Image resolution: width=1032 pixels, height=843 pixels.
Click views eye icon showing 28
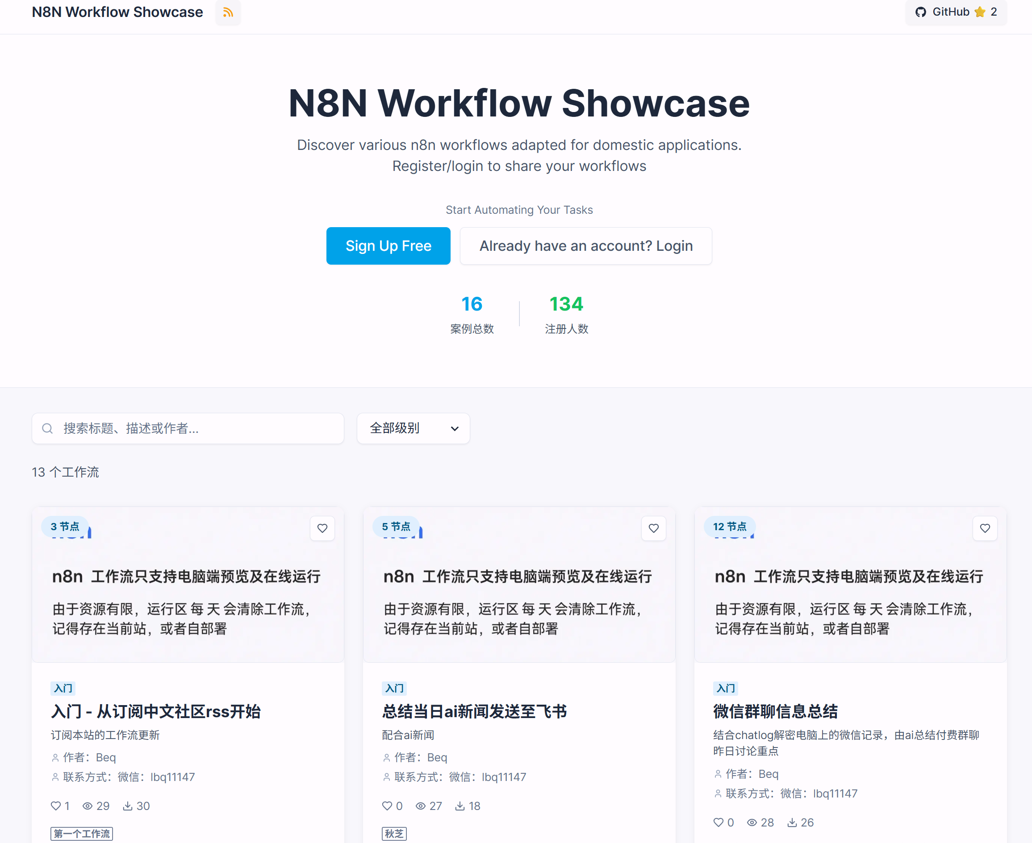(x=752, y=822)
